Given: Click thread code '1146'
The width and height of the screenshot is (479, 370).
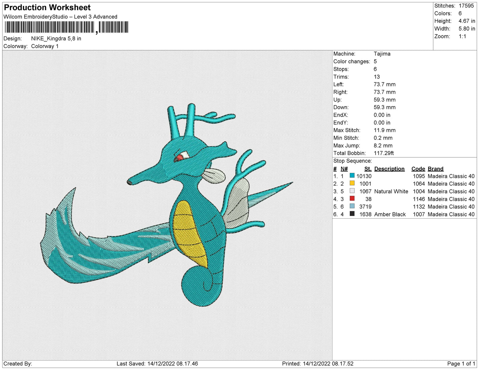Looking at the screenshot, I should [419, 199].
